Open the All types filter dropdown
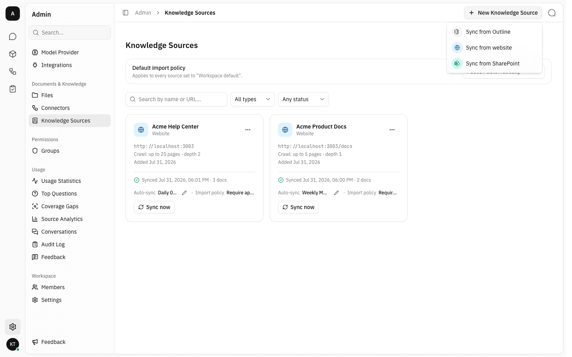572x357 pixels. (x=253, y=99)
